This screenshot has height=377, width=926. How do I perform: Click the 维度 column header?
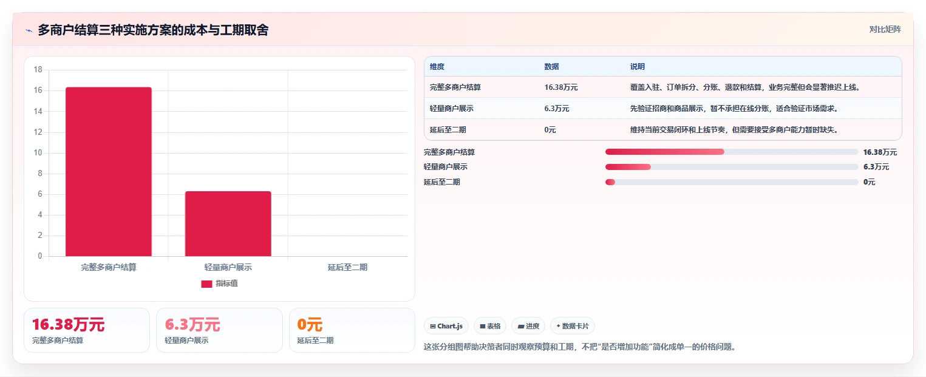[x=437, y=67]
